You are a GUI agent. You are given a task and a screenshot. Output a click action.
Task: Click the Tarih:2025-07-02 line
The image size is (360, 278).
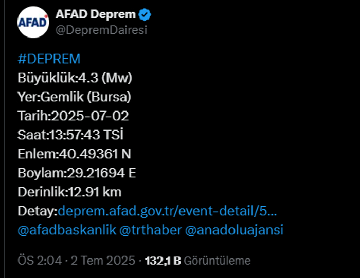pyautogui.click(x=73, y=116)
